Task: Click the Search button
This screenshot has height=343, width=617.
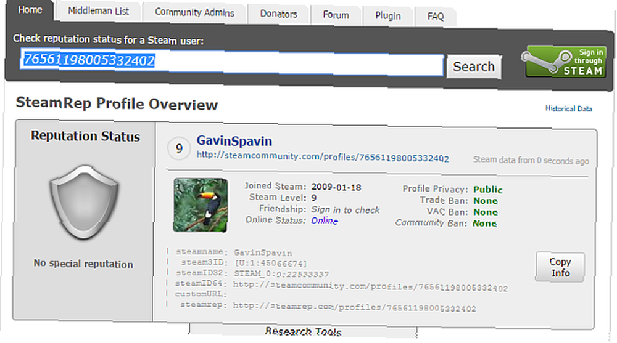Action: coord(474,67)
